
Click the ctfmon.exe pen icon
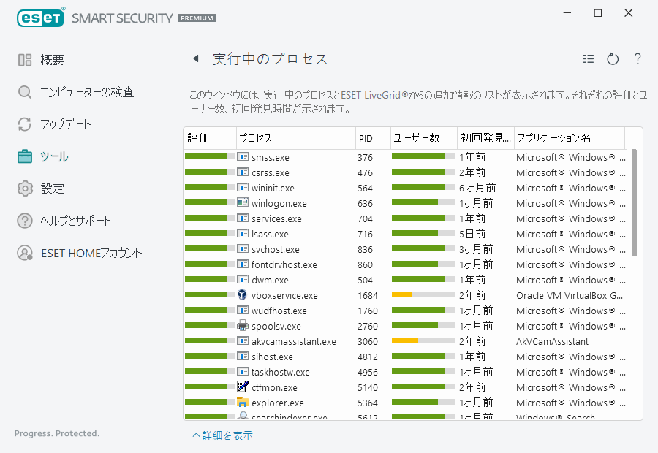tap(243, 387)
